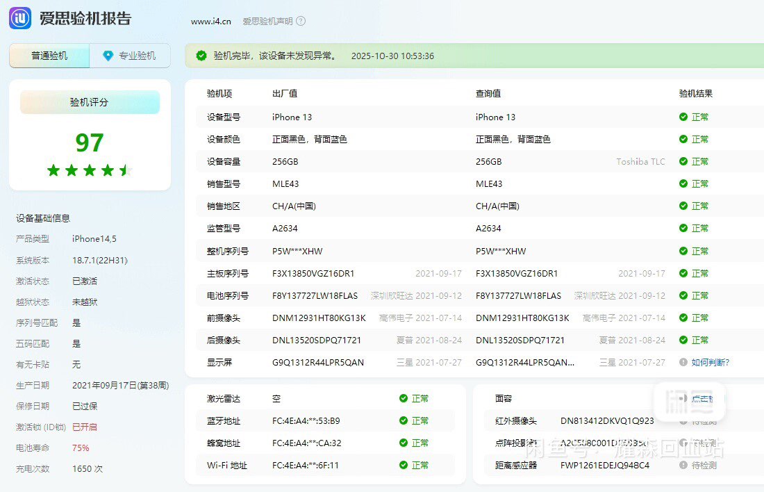Click green check icon for 电池序列号 row
The width and height of the screenshot is (764, 492).
point(683,295)
